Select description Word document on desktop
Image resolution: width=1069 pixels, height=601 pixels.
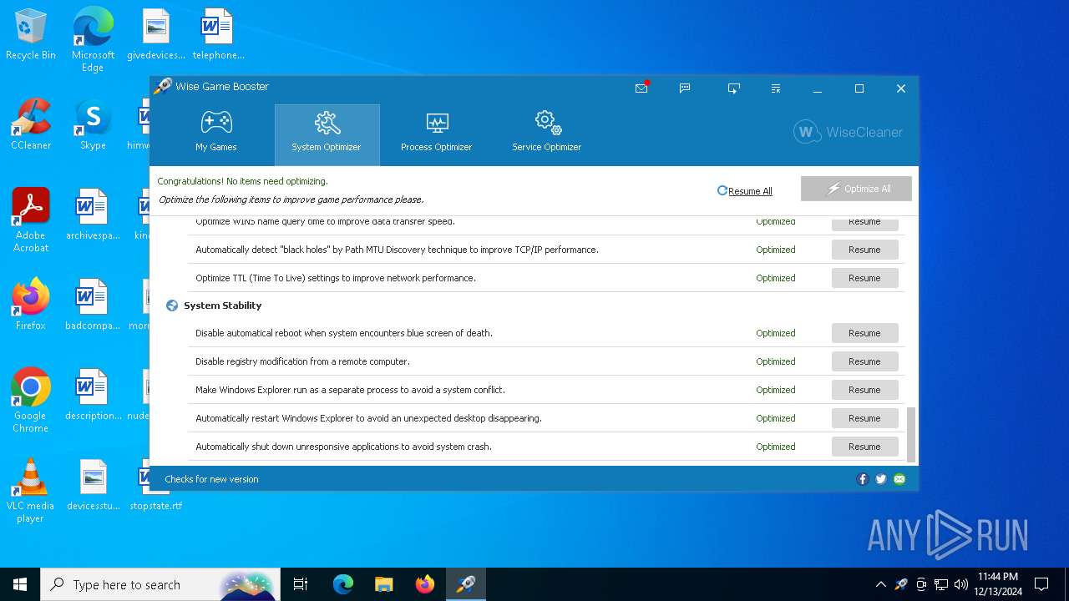93,395
